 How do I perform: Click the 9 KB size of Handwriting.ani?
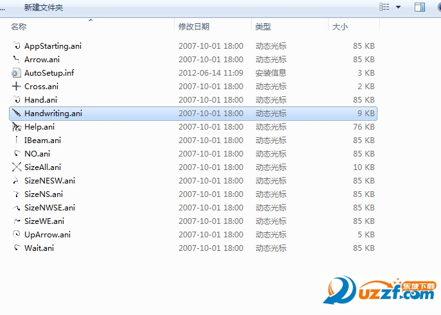pos(366,114)
